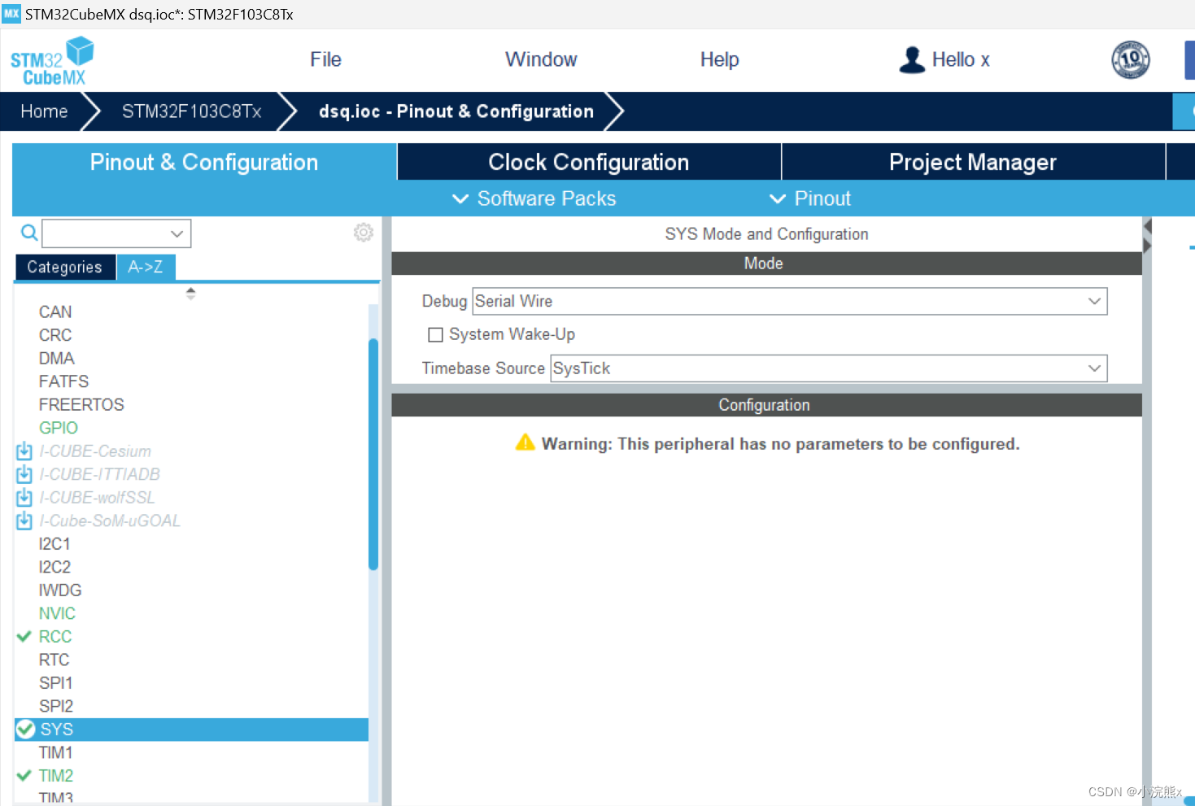
Task: Select NVIC in the peripheral list
Action: pyautogui.click(x=57, y=613)
